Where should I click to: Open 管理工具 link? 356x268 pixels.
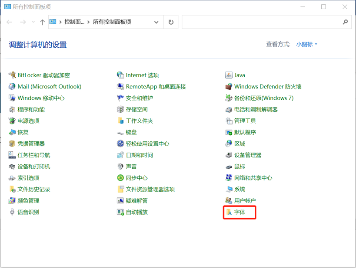pyautogui.click(x=245, y=121)
